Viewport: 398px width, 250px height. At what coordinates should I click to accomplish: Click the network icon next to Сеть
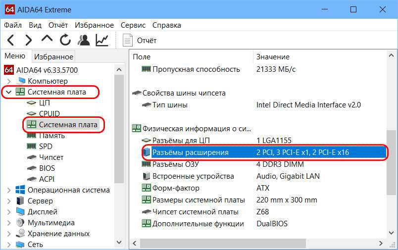(20, 245)
